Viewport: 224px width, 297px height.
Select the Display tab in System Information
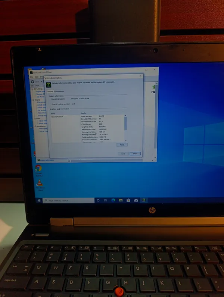(50, 91)
